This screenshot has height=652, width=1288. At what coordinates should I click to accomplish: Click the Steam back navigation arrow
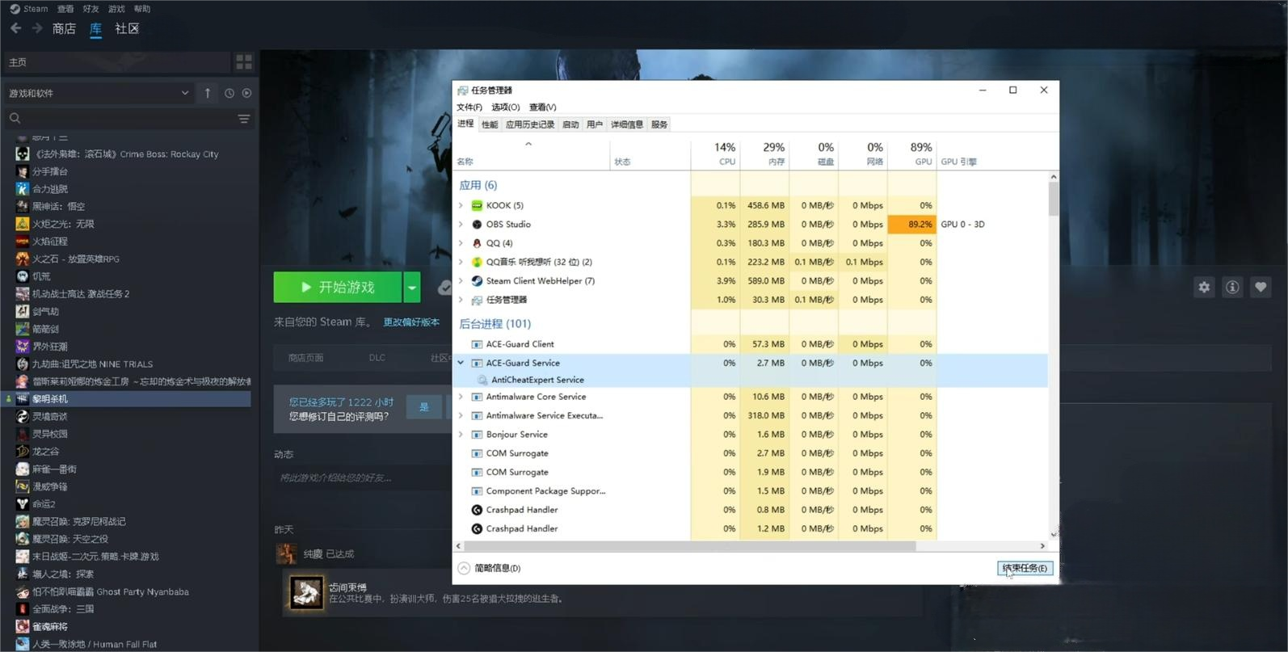16,28
